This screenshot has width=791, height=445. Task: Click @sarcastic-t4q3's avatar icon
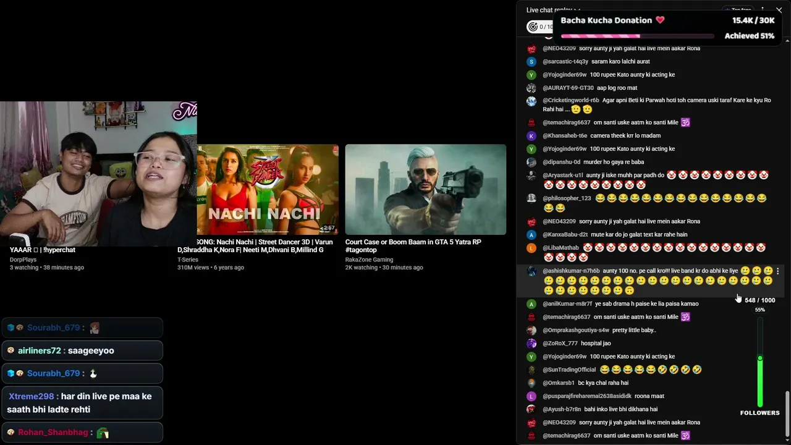pos(531,62)
